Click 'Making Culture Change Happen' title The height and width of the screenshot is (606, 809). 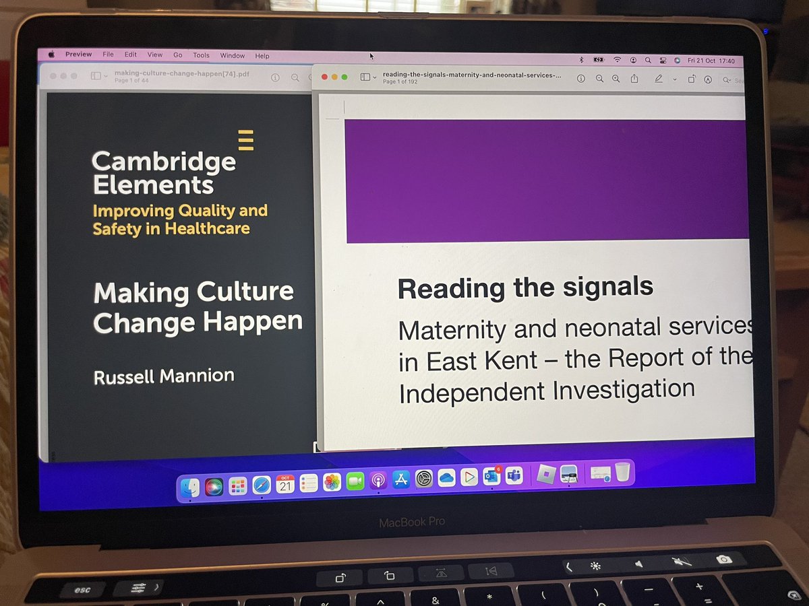198,308
